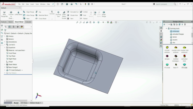Collapse the forming tools folder

pyautogui.click(x=166, y=28)
